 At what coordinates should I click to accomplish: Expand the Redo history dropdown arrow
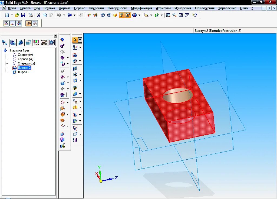(x=75, y=15)
